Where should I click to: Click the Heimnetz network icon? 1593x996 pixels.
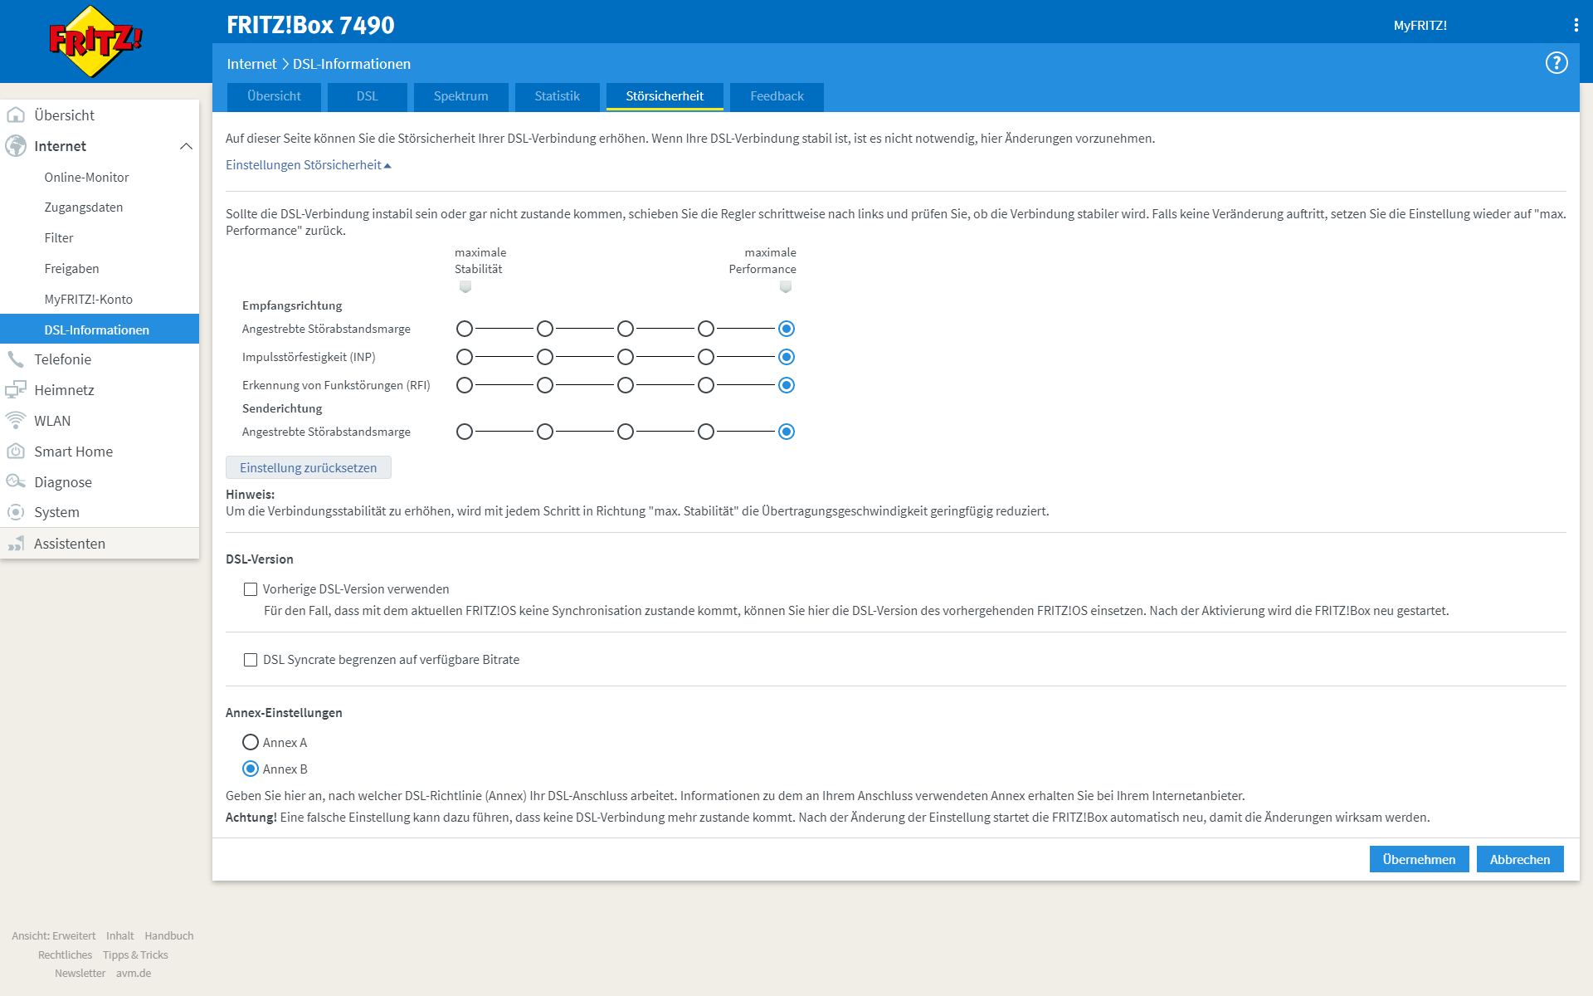tap(16, 390)
